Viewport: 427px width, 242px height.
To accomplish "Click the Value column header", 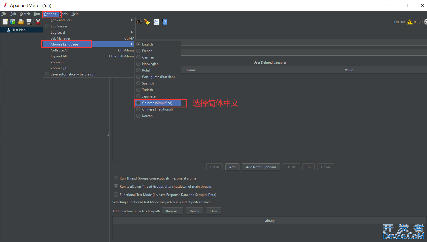I will click(349, 70).
